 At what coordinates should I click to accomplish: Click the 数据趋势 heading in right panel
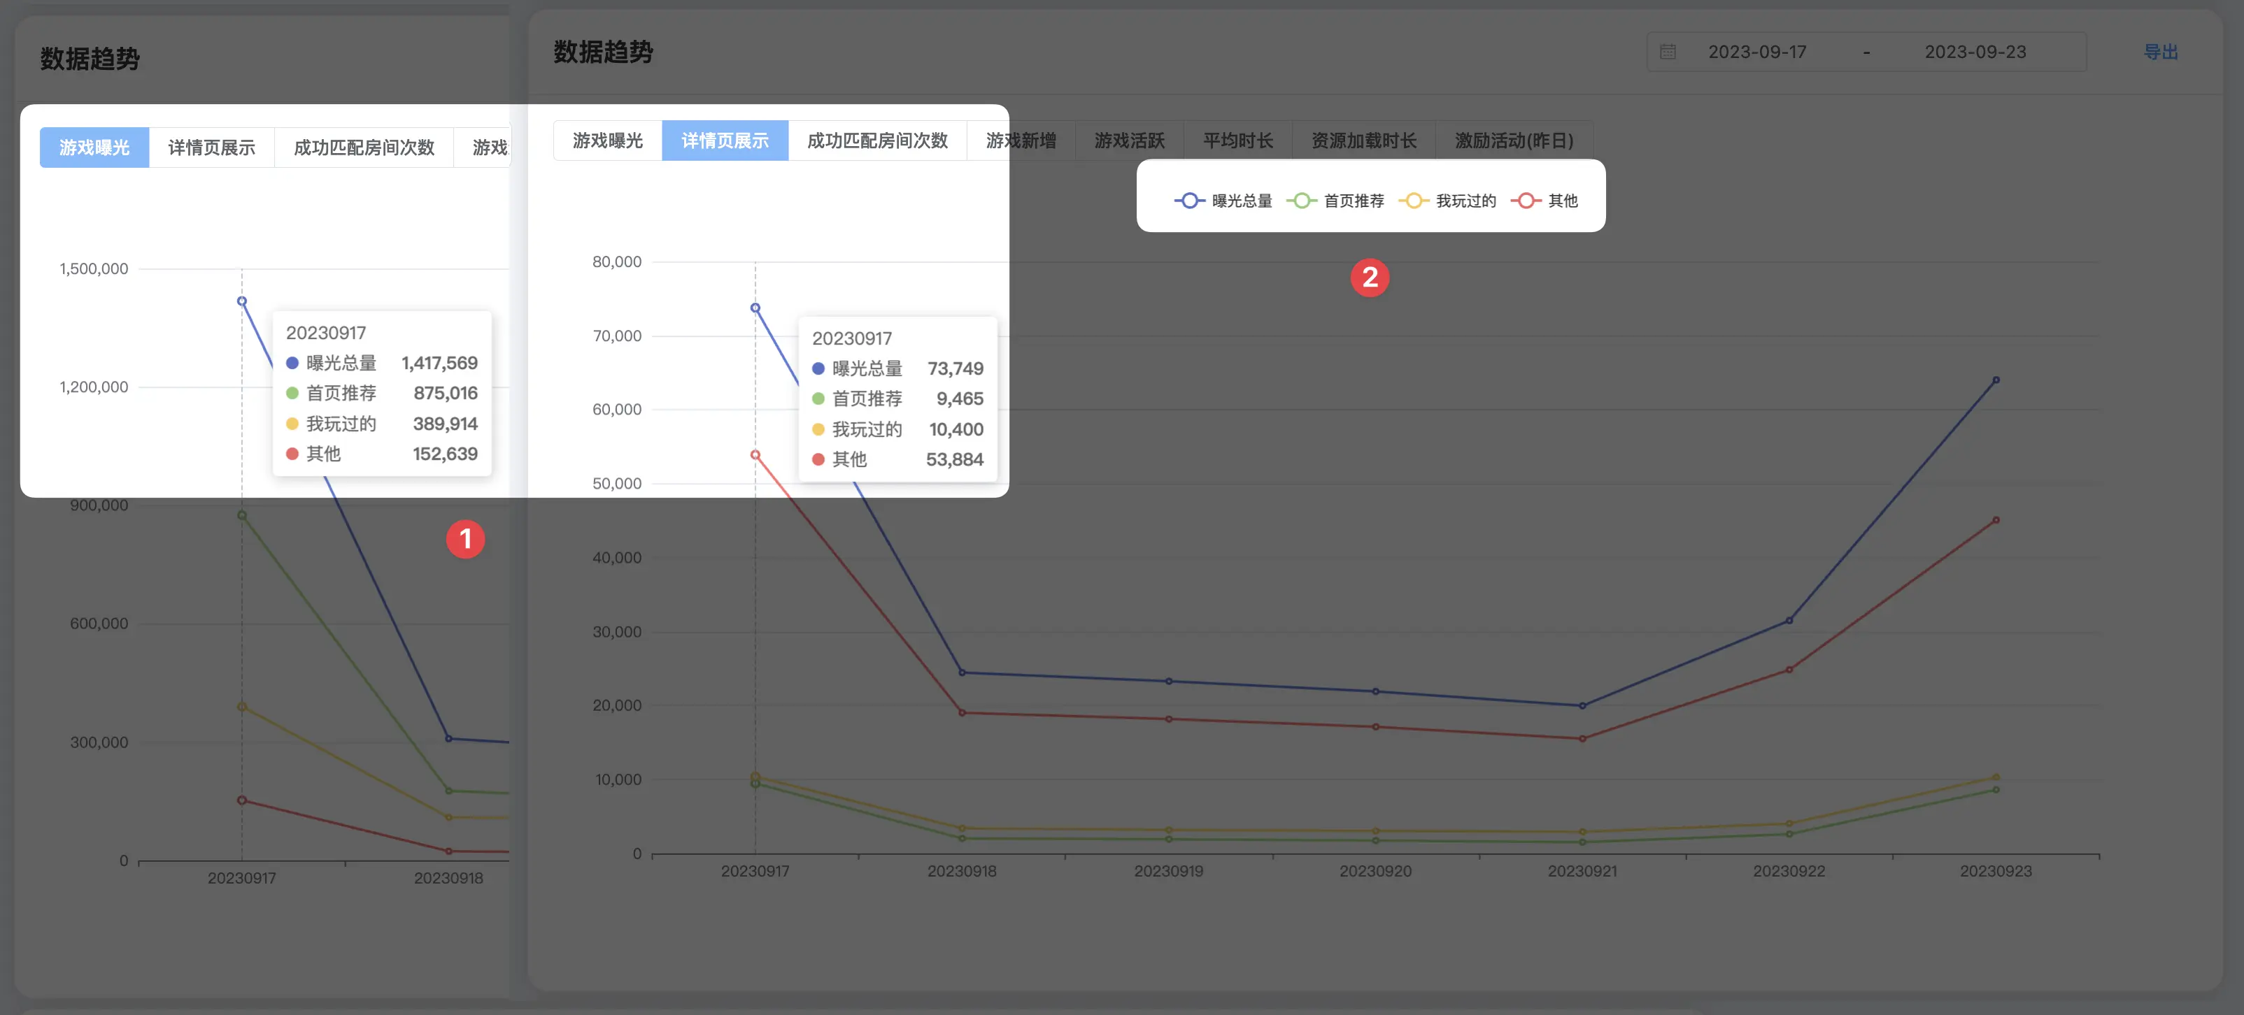pyautogui.click(x=604, y=52)
